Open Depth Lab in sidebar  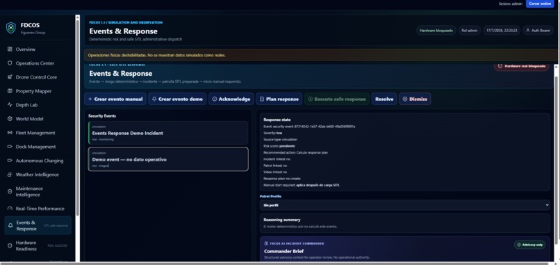point(38,105)
